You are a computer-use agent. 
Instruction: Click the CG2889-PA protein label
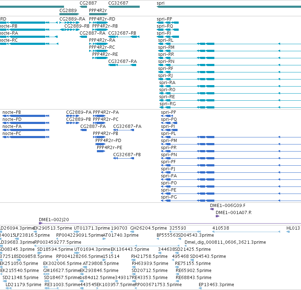click(x=79, y=112)
